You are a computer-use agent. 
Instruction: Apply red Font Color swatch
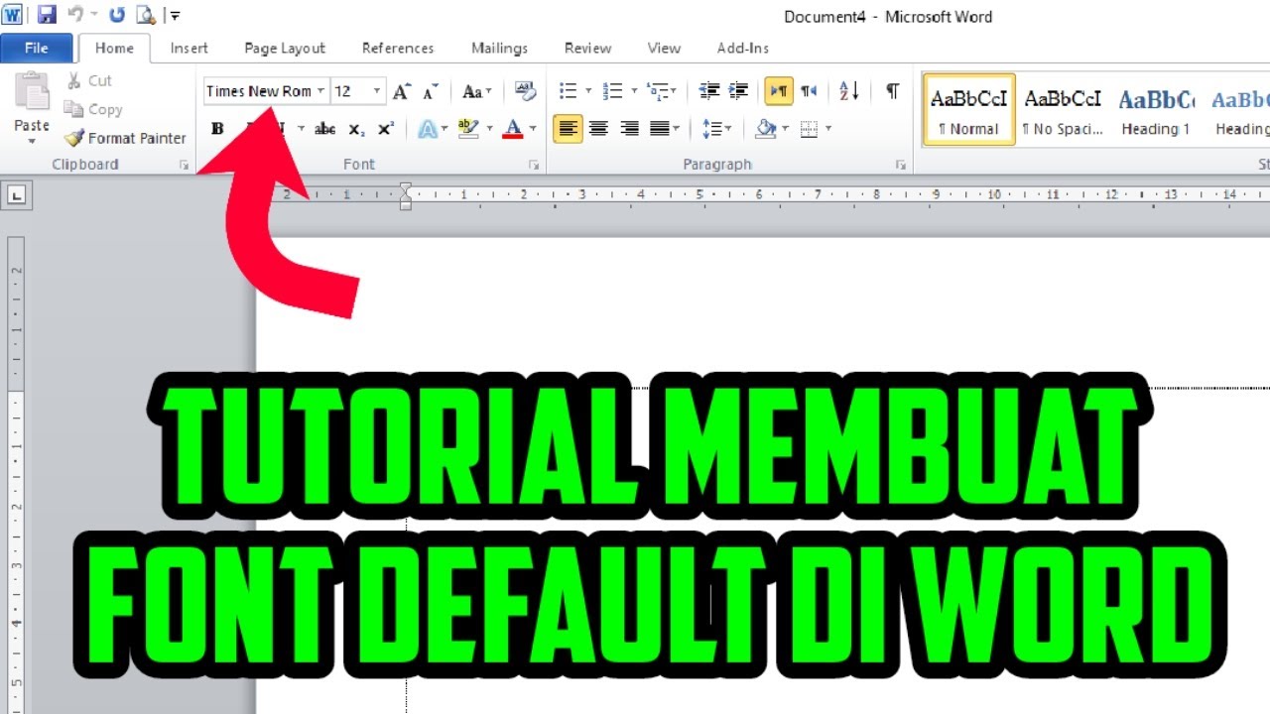[x=513, y=129]
